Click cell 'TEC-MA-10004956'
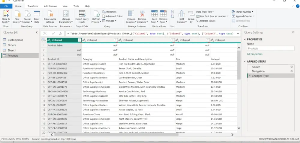This screenshot has height=143, width=300. 64,92
